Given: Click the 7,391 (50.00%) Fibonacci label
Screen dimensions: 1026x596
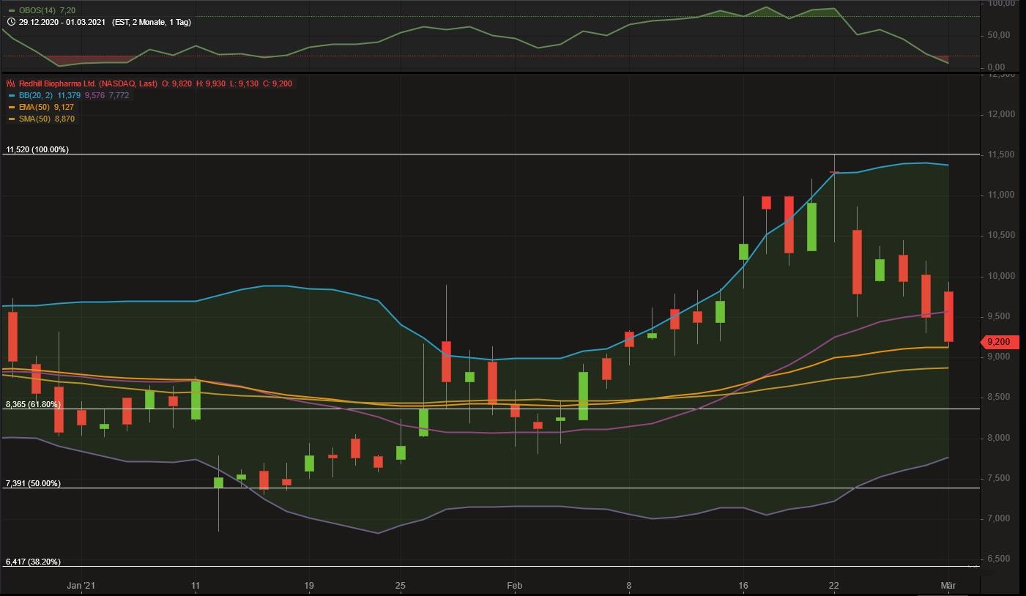Looking at the screenshot, I should point(31,483).
